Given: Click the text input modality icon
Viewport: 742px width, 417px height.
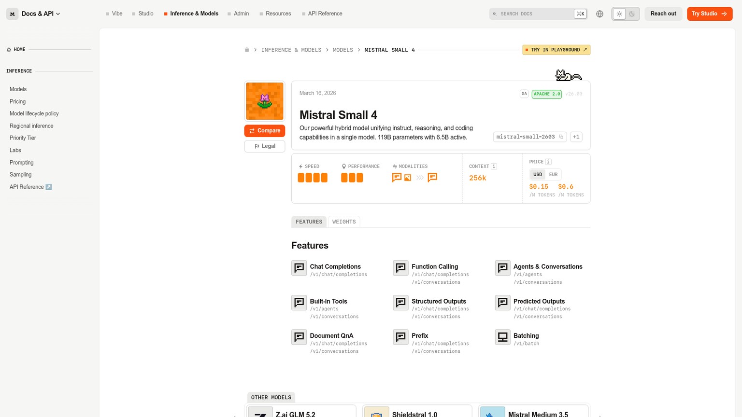Looking at the screenshot, I should click(x=397, y=178).
